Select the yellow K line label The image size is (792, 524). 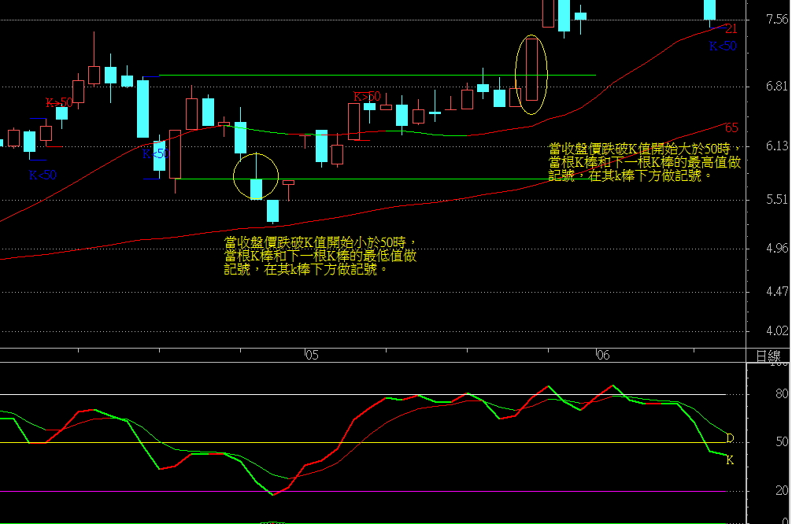click(730, 460)
